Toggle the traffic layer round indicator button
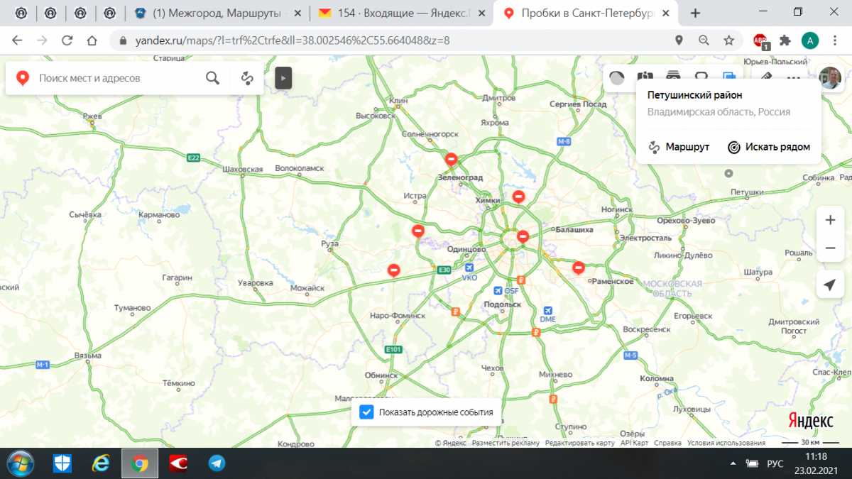This screenshot has height=479, width=852. click(x=617, y=78)
